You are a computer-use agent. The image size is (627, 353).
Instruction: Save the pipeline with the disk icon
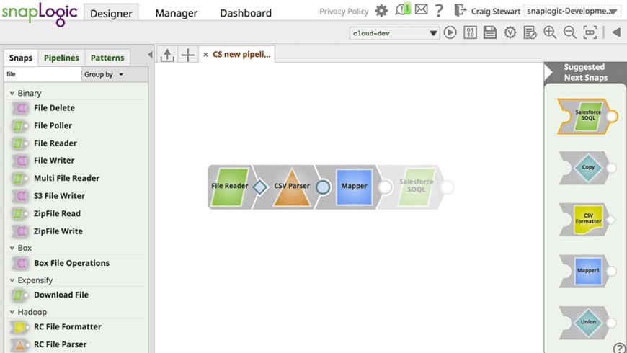coord(490,32)
